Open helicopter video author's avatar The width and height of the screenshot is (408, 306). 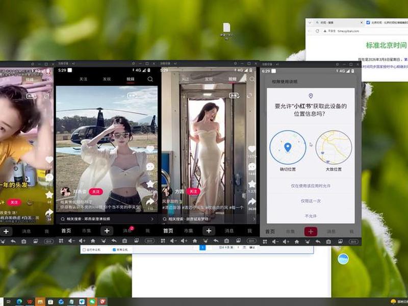[x=65, y=192]
